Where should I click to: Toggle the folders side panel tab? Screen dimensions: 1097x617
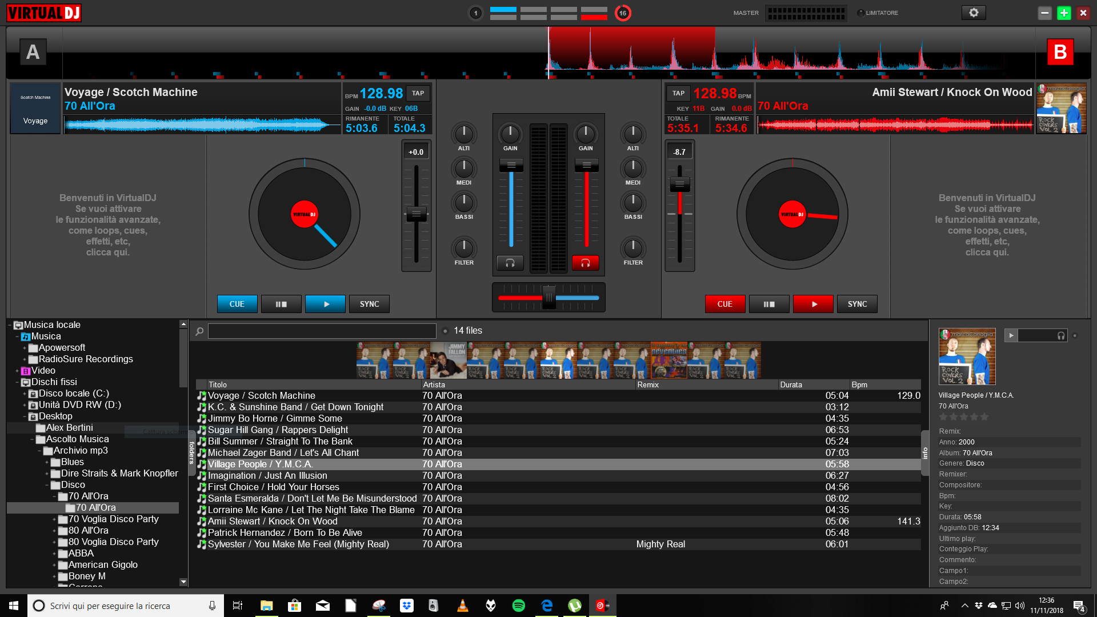192,452
